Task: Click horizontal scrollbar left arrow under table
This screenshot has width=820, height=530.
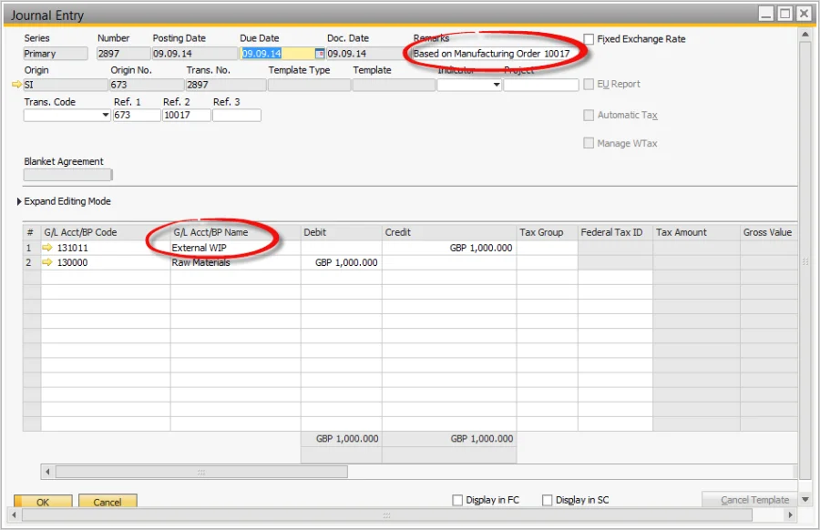Action: [47, 472]
